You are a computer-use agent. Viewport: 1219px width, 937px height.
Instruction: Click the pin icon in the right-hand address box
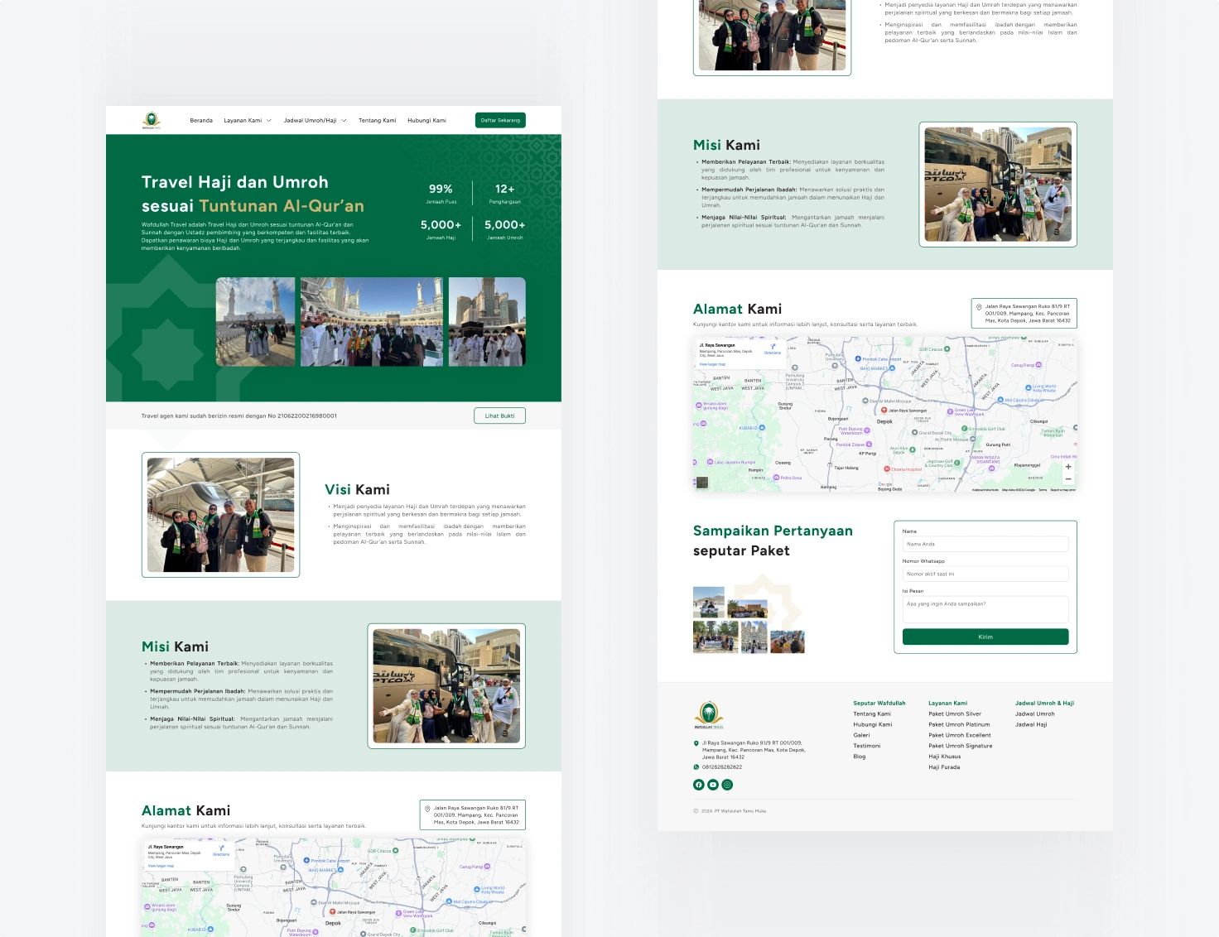(x=979, y=307)
